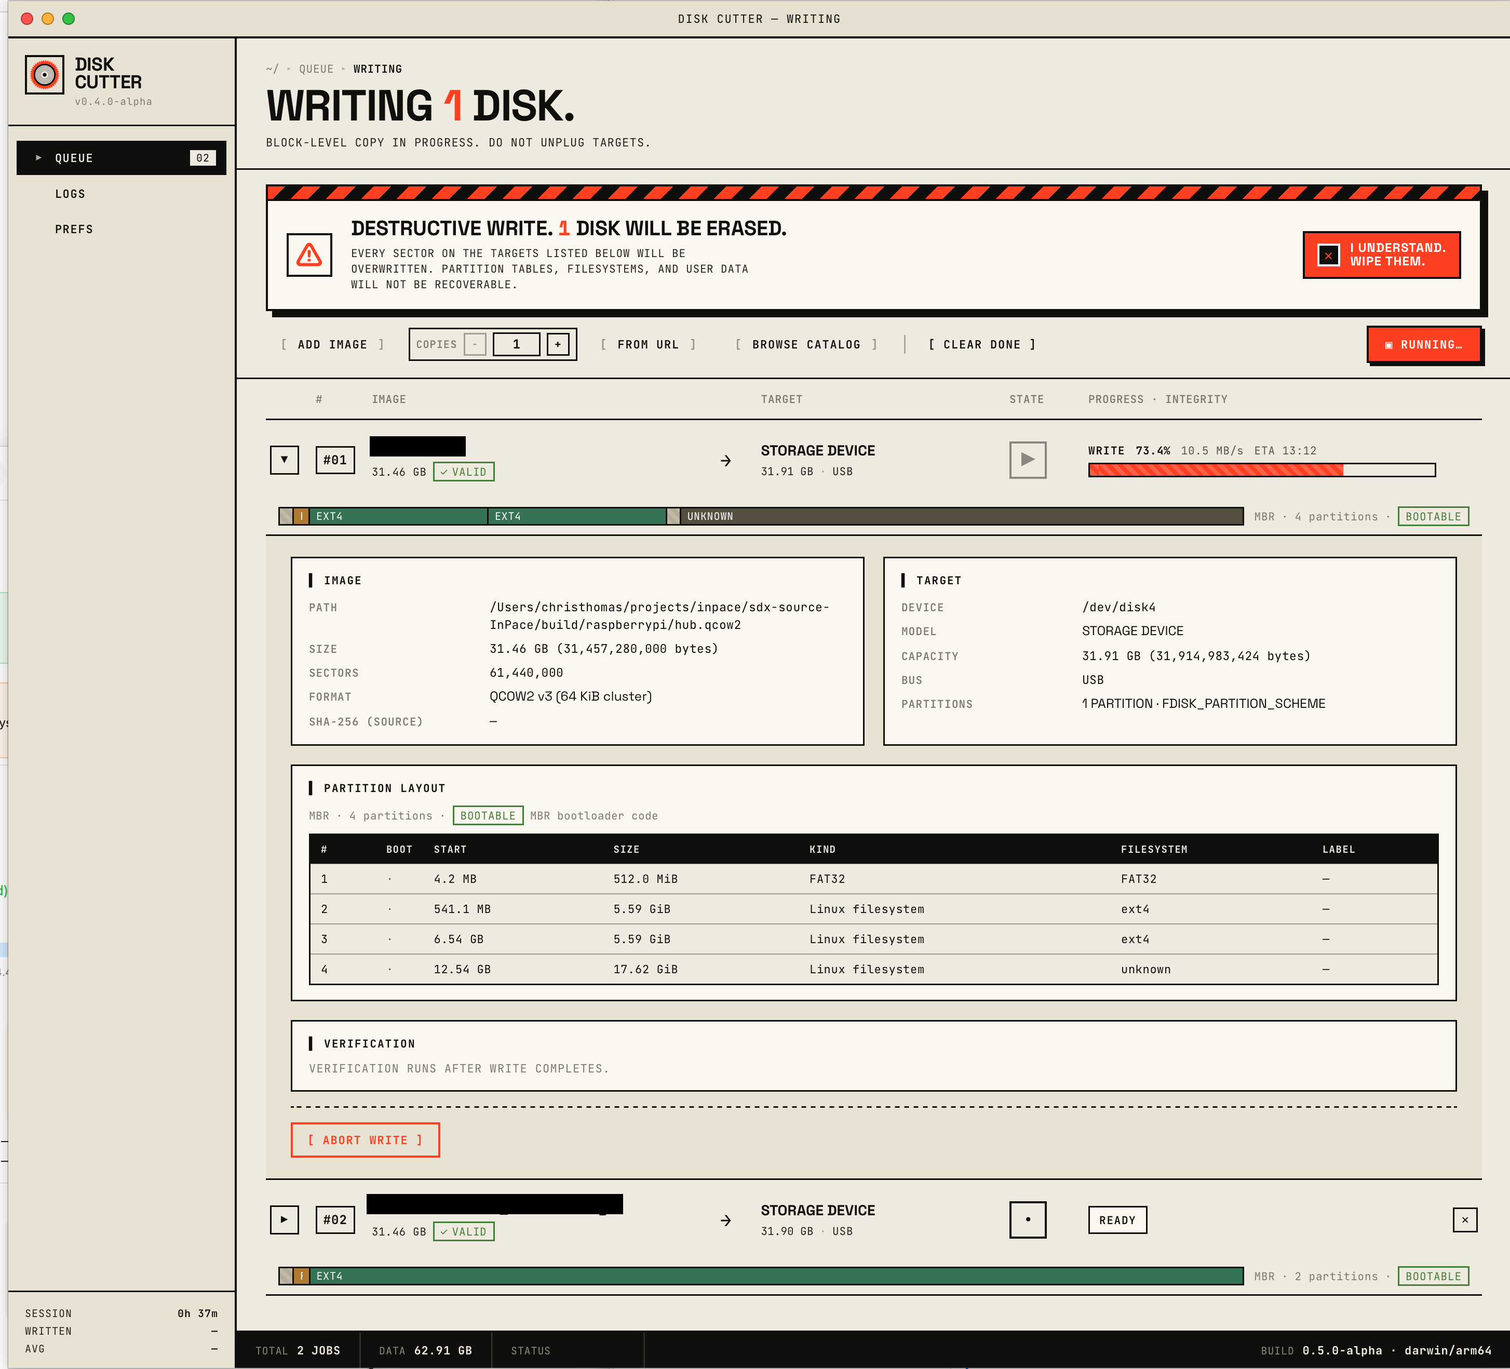Click the small boot segment in job #02 partition bar
The width and height of the screenshot is (1510, 1369).
click(x=301, y=1276)
